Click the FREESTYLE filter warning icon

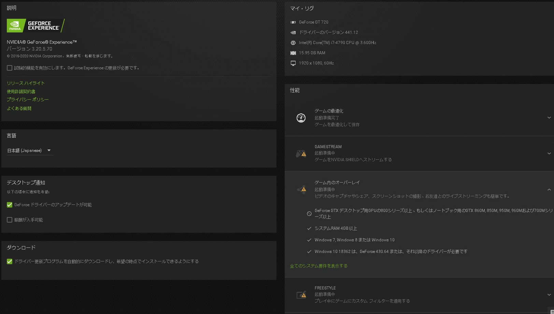(x=301, y=295)
